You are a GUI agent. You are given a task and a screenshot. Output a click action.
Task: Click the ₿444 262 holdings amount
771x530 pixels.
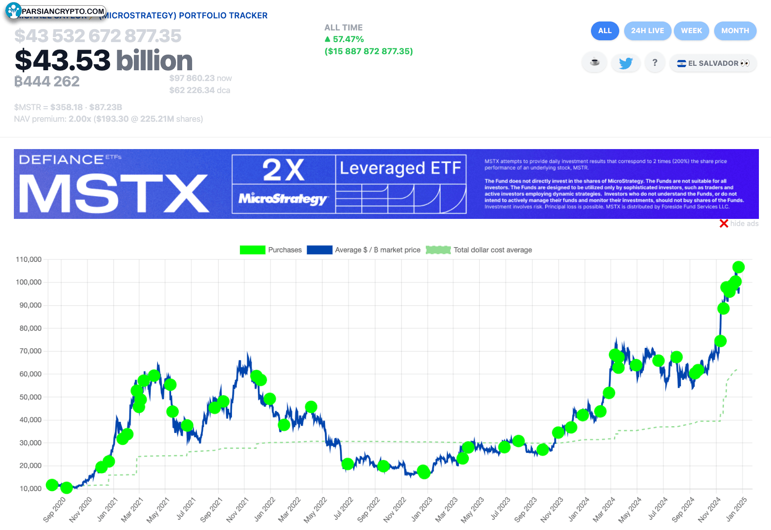pyautogui.click(x=47, y=81)
